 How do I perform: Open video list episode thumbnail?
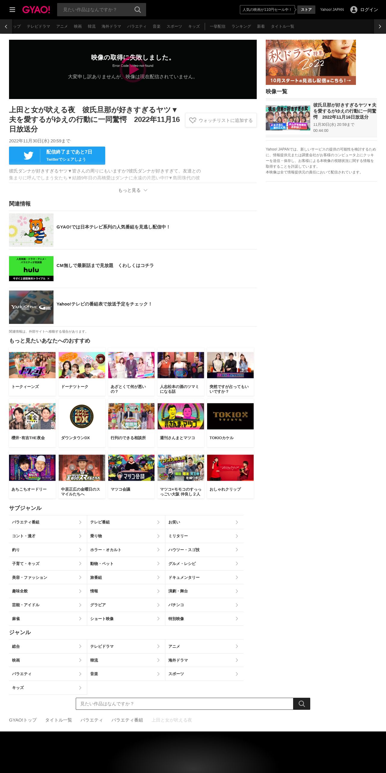tap(288, 118)
